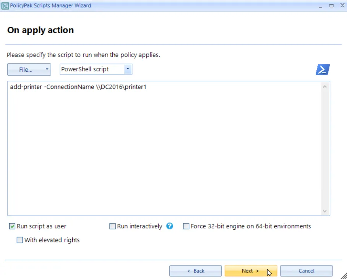This screenshot has width=347, height=279.
Task: Click the blue PowerShell icon
Action: click(x=323, y=69)
